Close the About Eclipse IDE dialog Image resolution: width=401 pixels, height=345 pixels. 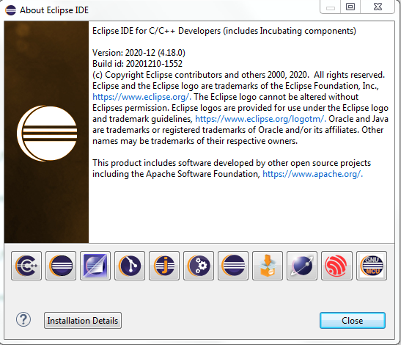tap(353, 321)
